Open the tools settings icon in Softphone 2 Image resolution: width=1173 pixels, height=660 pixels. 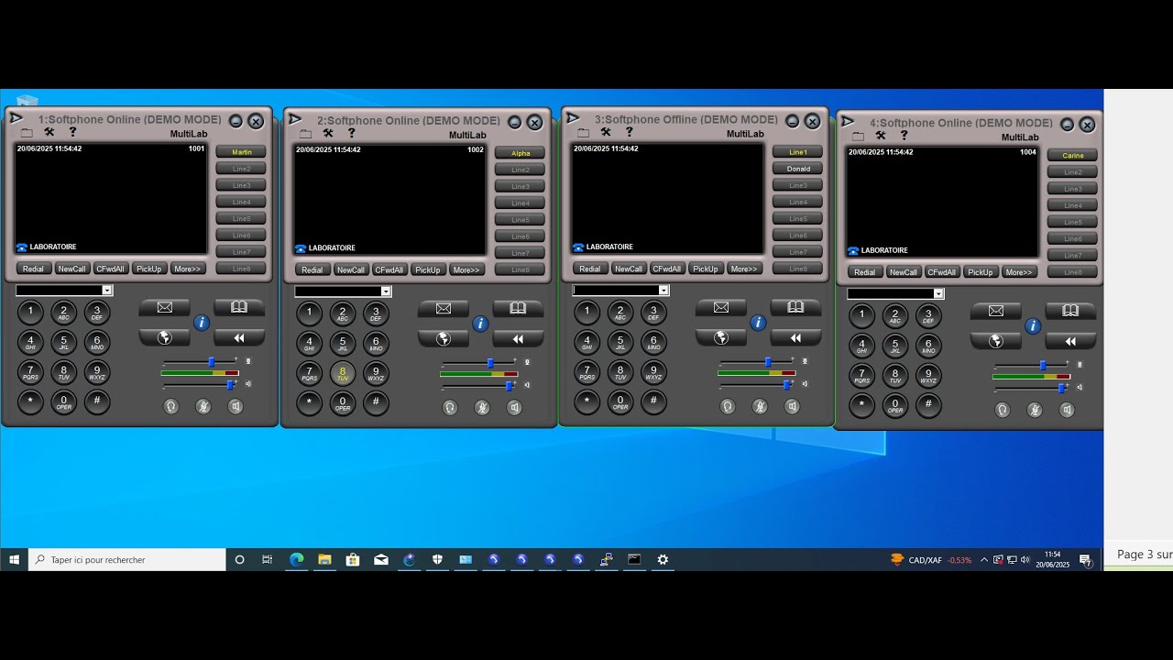[x=328, y=134]
